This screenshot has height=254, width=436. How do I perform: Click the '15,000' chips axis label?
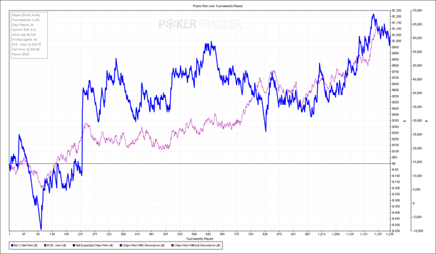coord(418,162)
